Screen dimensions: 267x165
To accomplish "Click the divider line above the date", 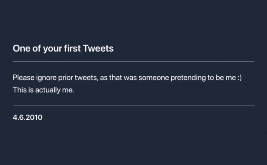I will [133, 105].
